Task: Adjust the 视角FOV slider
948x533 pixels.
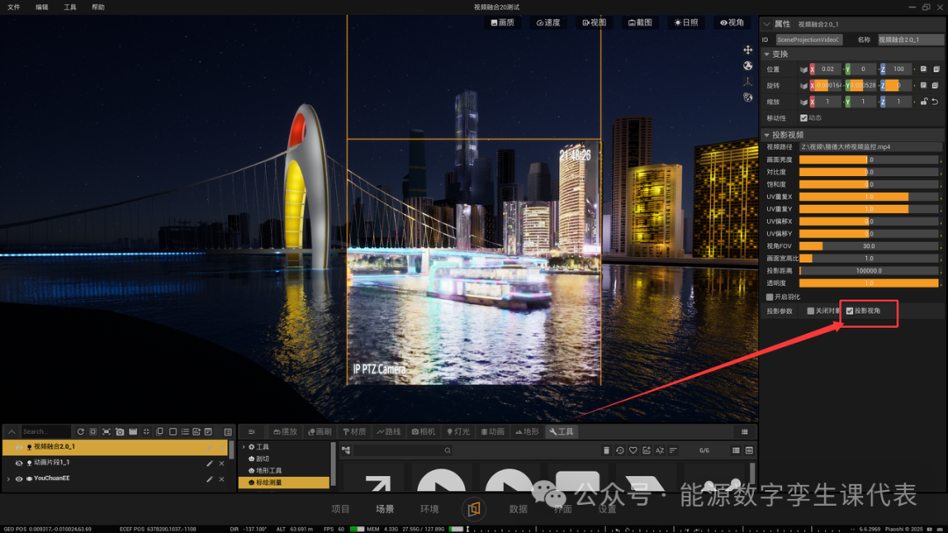Action: tap(869, 246)
